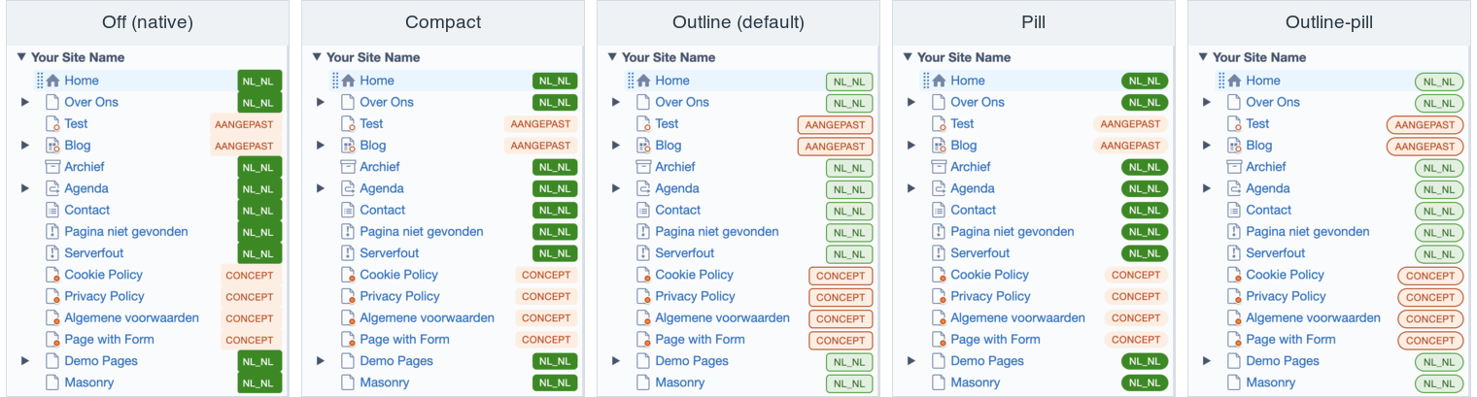Collapse the Your Site Name root in the Pill panel
Viewport: 1477px width, 397px height.
tap(908, 57)
